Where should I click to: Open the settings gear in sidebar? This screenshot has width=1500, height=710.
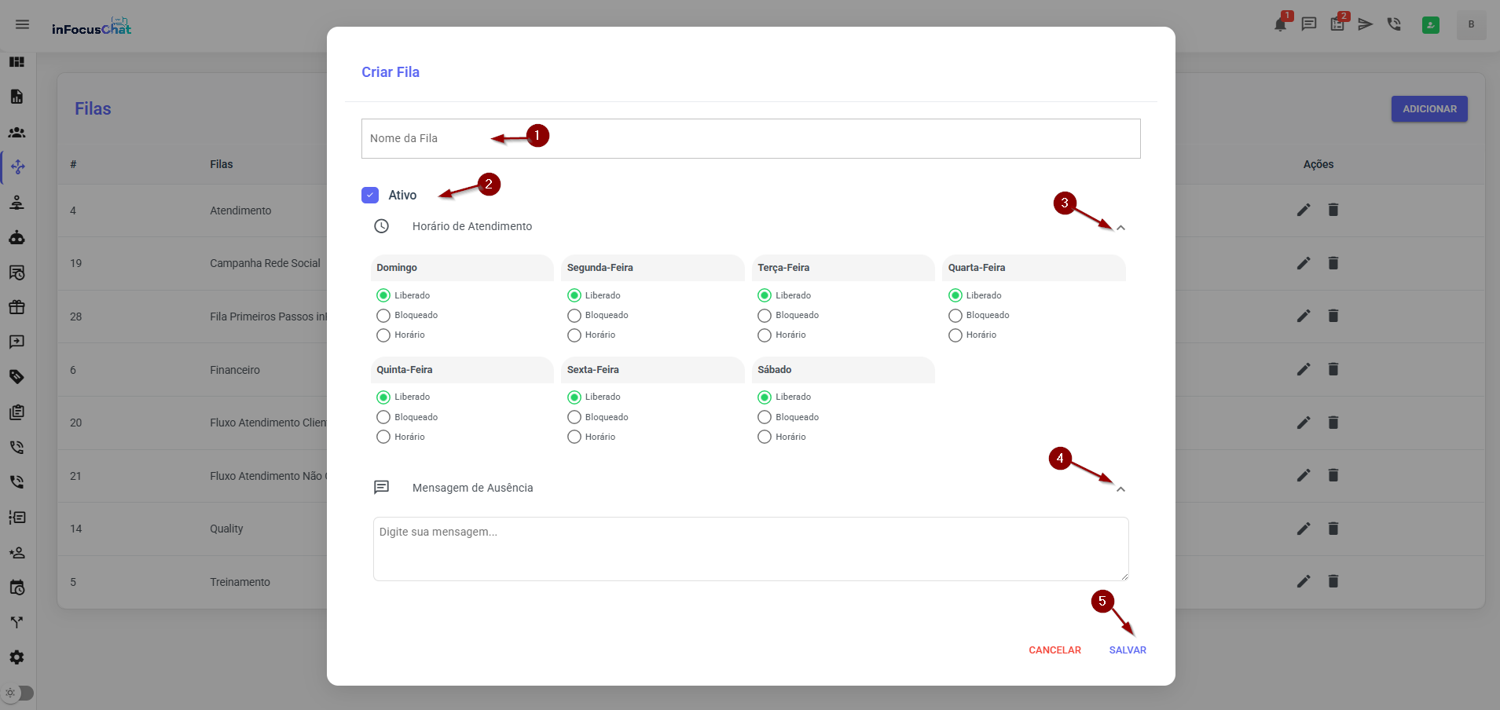(17, 657)
